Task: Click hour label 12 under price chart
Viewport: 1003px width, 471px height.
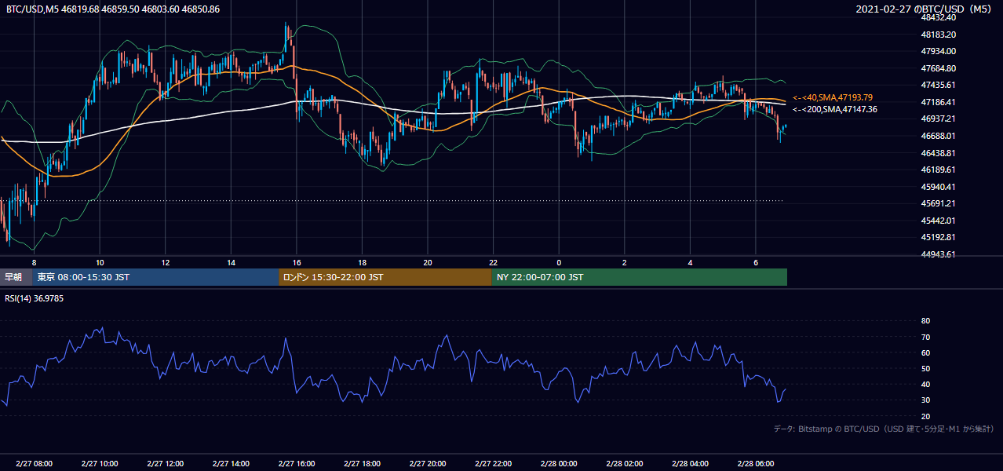Action: [x=165, y=262]
